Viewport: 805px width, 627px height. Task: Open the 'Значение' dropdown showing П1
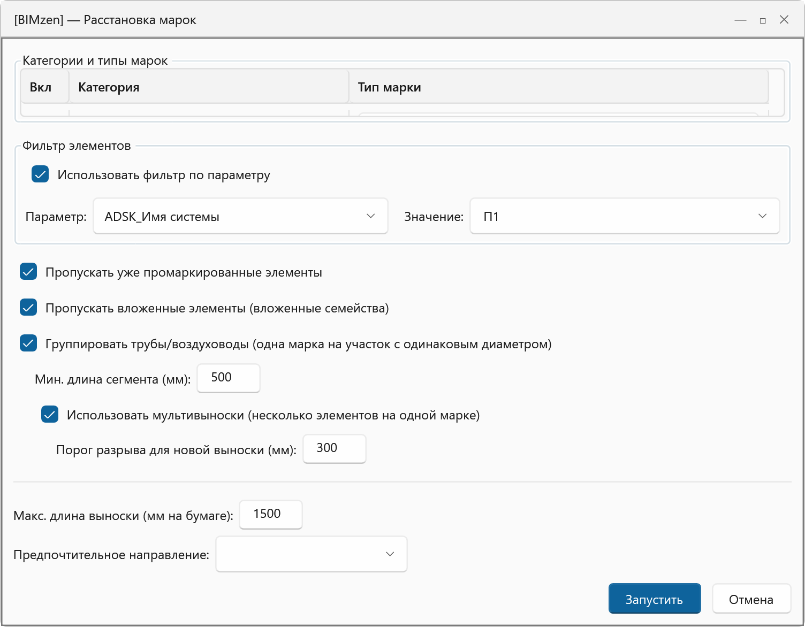[625, 216]
